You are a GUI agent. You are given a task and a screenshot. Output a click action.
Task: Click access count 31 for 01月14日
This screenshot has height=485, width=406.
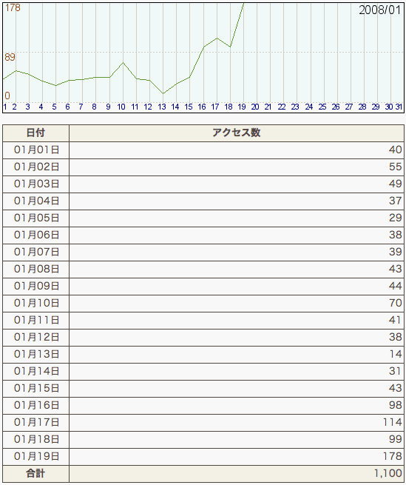(x=395, y=371)
